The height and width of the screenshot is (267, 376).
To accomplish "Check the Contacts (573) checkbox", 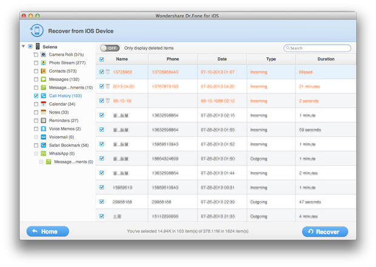I will coord(36,71).
